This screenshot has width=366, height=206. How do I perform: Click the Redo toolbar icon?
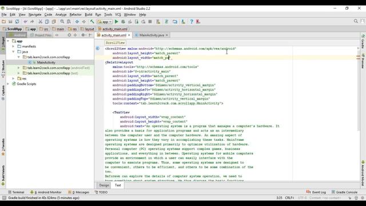click(x=32, y=22)
